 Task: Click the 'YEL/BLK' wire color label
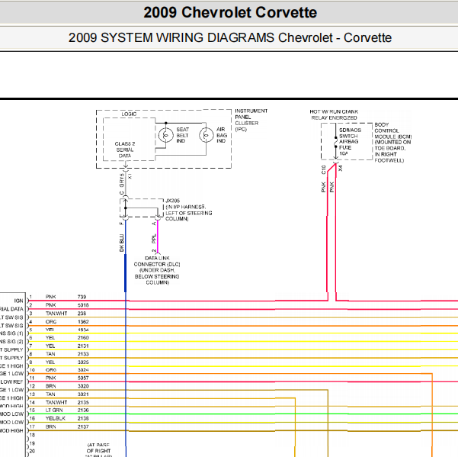(56, 418)
